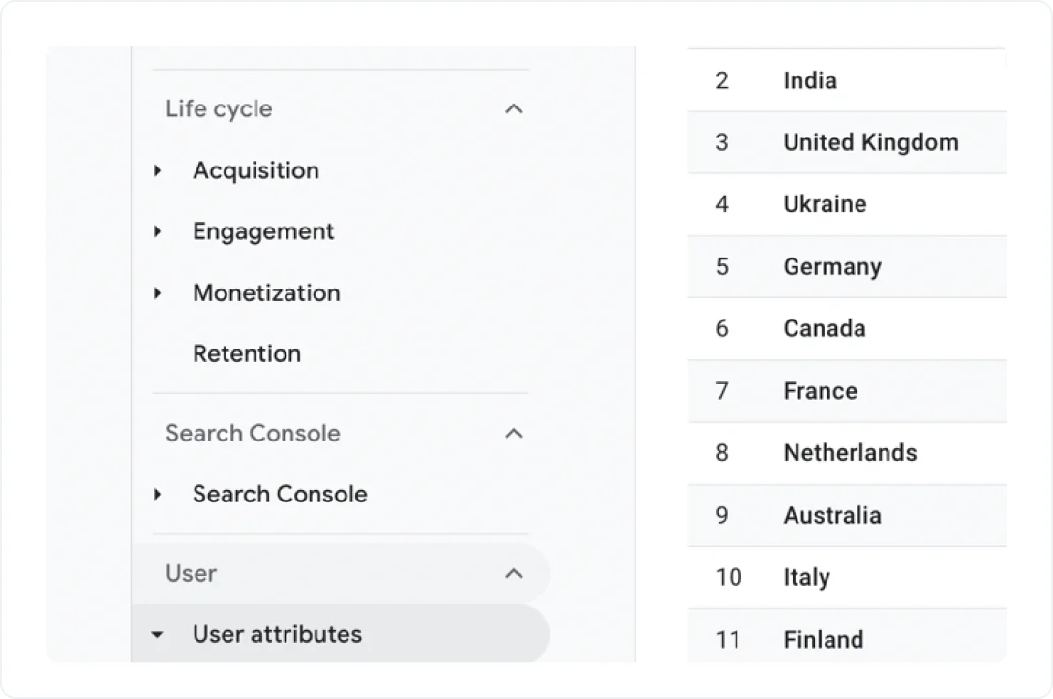This screenshot has height=699, width=1053.
Task: Select the Retention report
Action: 247,353
